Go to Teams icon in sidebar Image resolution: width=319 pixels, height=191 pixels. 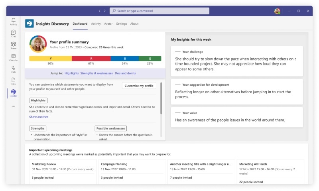(14, 45)
